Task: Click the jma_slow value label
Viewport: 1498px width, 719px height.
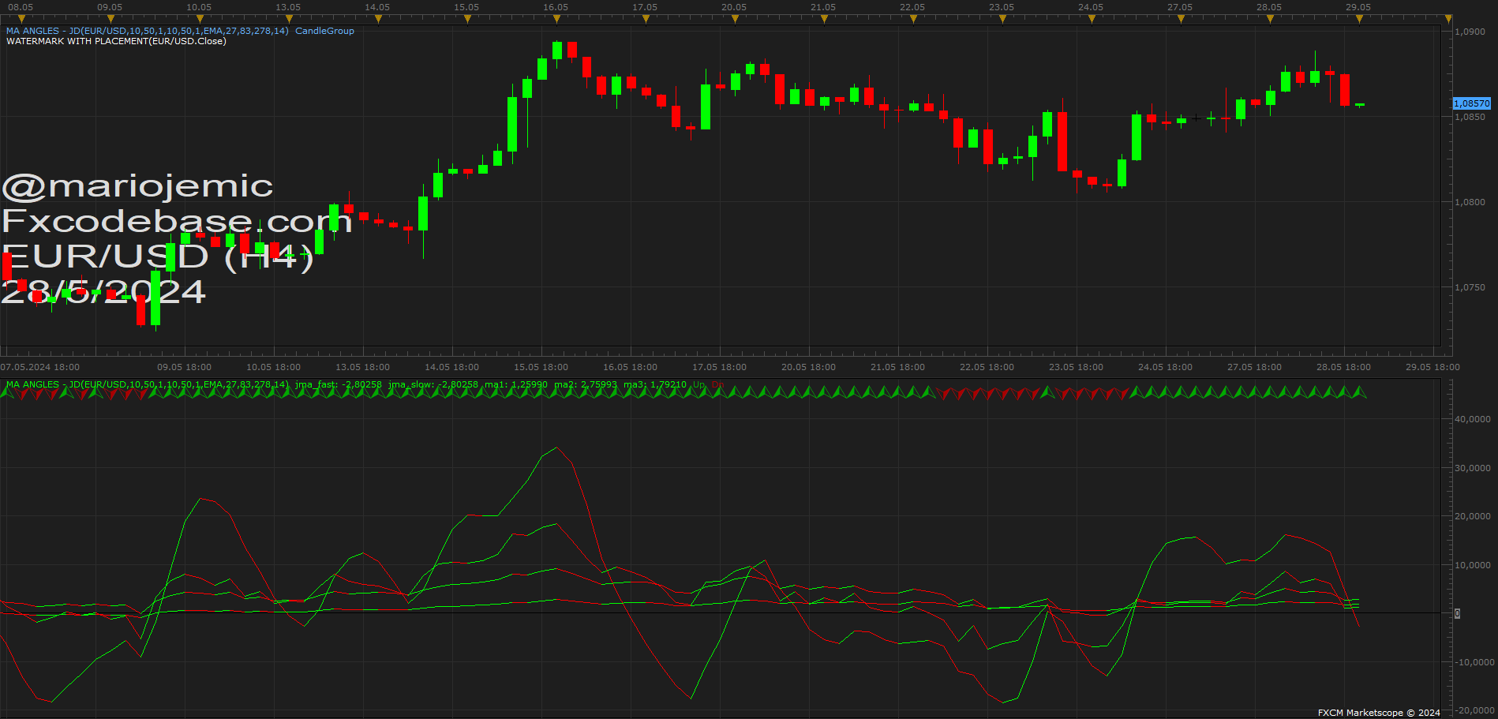Action: (x=433, y=384)
